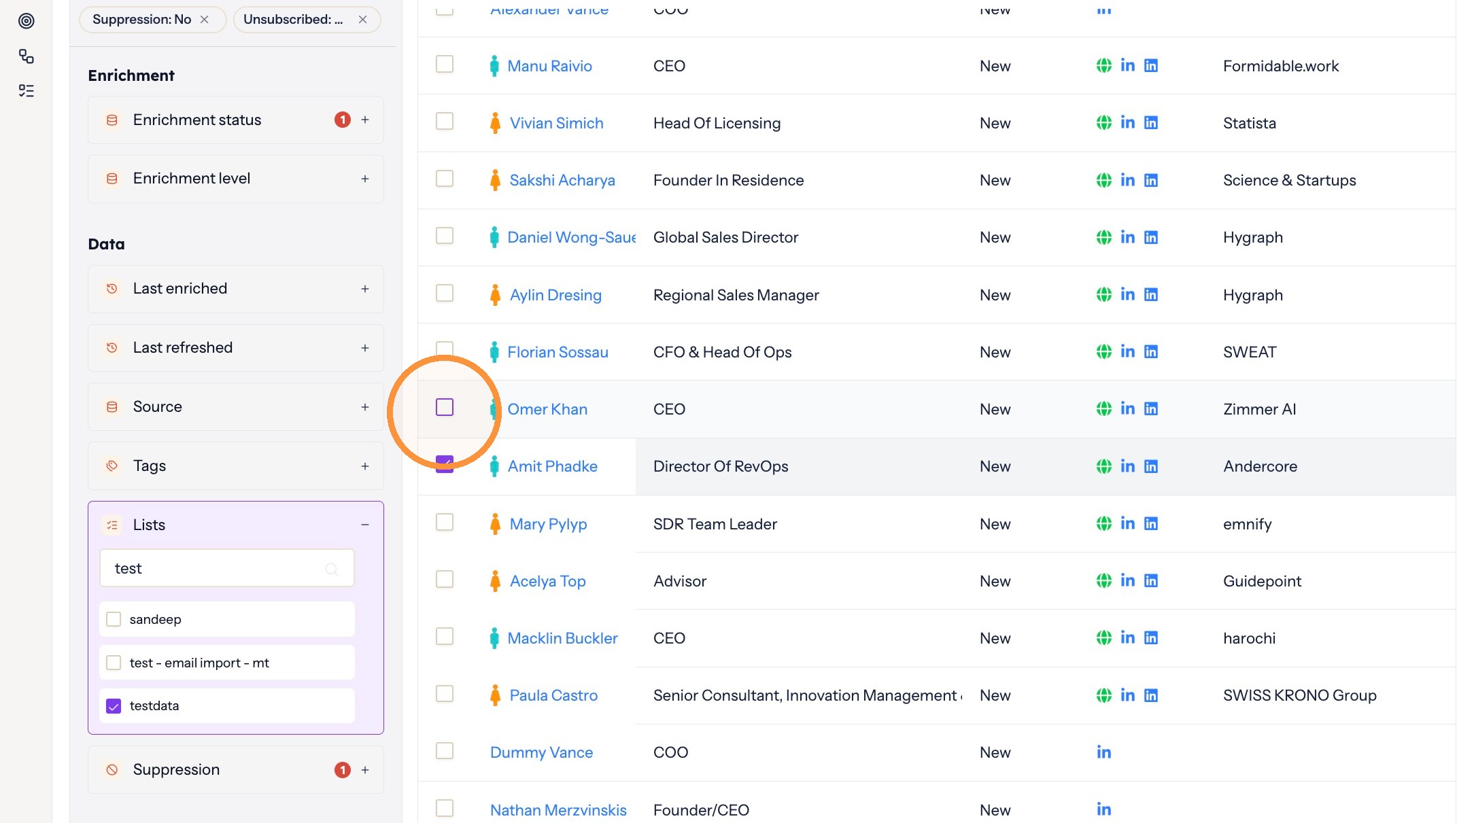
Task: Expand the Enrichment level filter
Action: pos(365,179)
